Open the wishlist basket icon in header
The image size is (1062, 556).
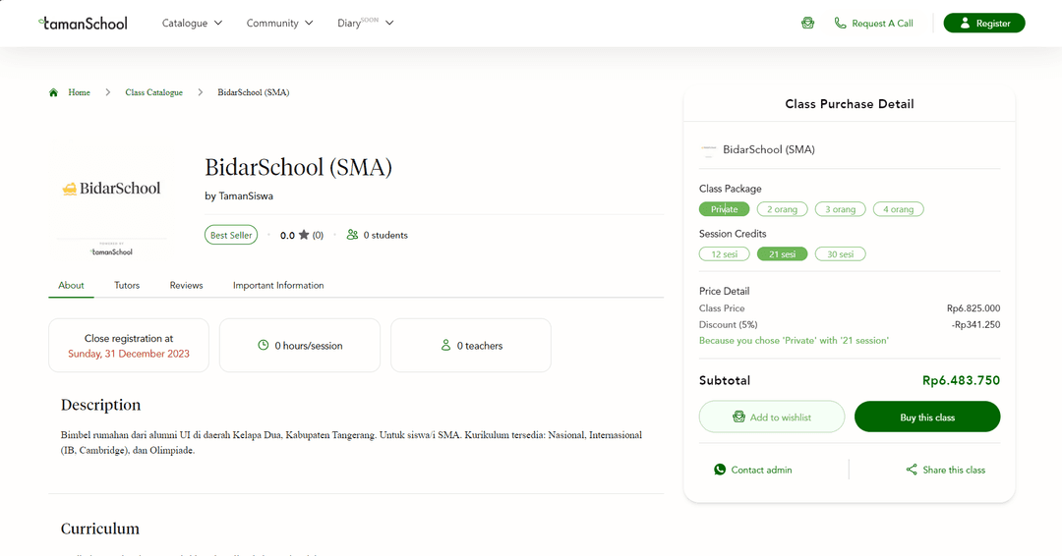807,23
